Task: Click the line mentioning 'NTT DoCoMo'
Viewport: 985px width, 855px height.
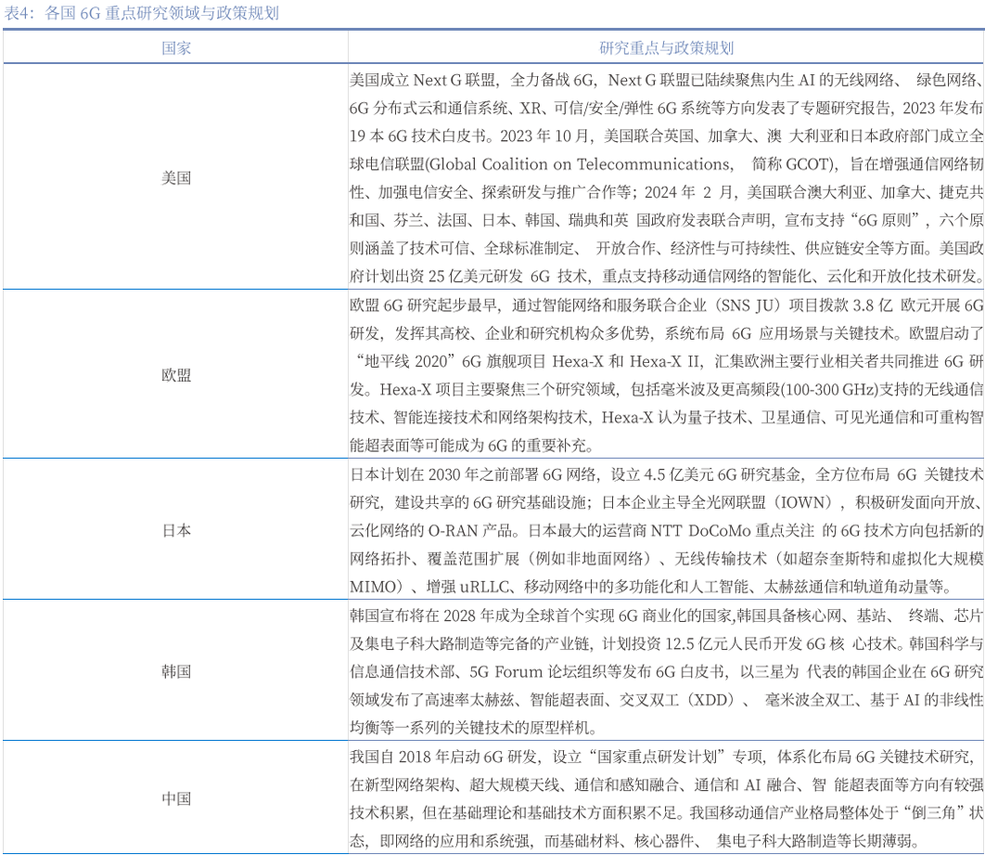Action: coord(667,531)
